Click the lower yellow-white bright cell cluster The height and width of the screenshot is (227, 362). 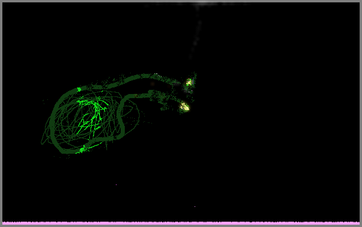(x=185, y=107)
